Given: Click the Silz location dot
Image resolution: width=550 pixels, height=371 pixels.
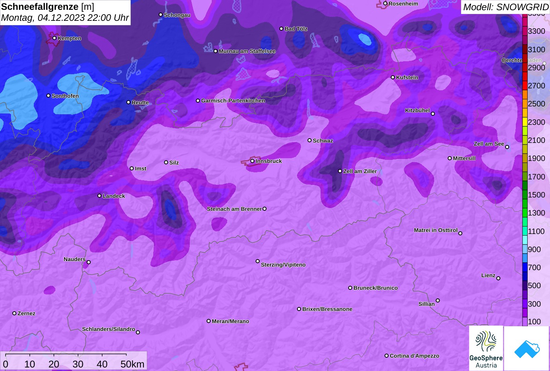Looking at the screenshot, I should click(x=166, y=162).
